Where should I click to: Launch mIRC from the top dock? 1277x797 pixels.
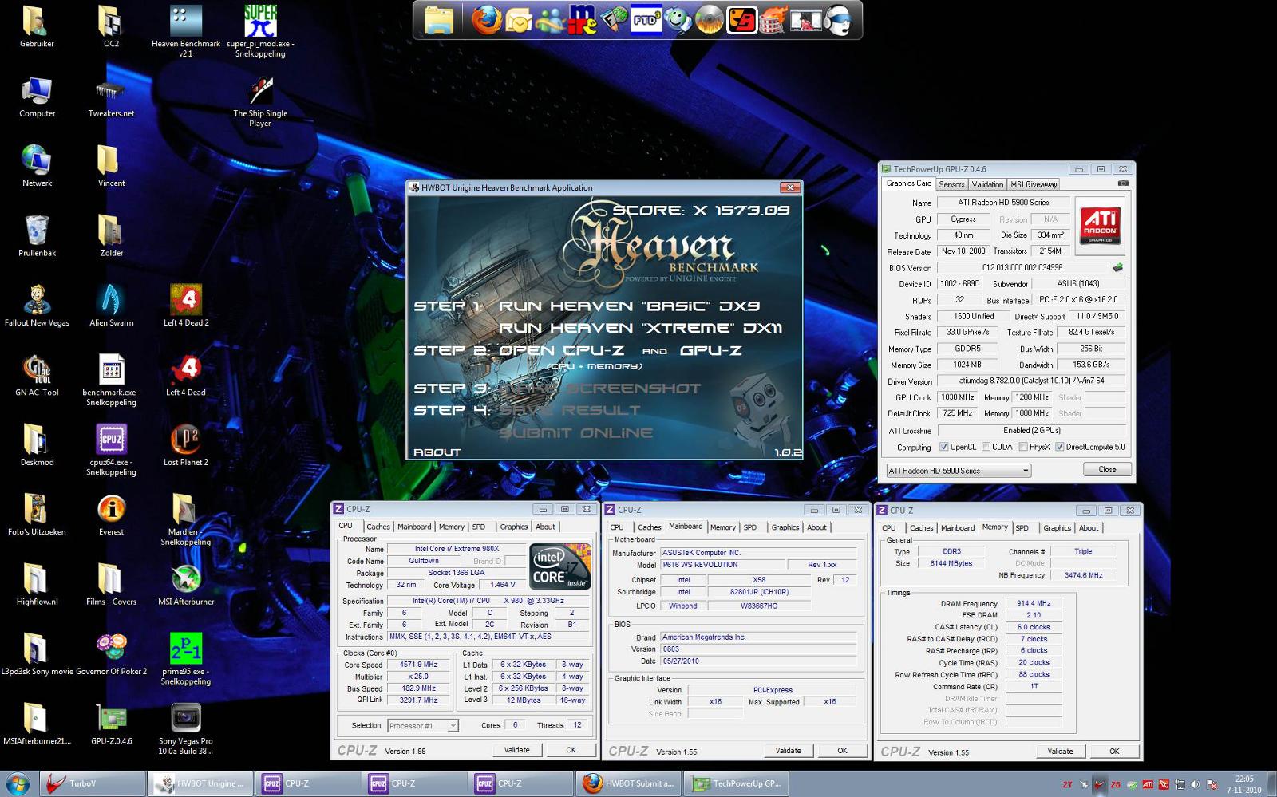tap(582, 20)
